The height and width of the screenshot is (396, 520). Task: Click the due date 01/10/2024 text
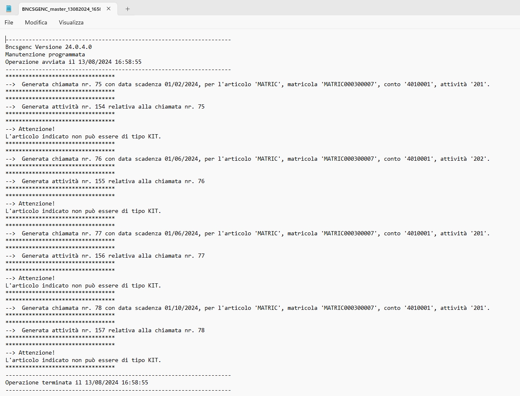pyautogui.click(x=181, y=308)
